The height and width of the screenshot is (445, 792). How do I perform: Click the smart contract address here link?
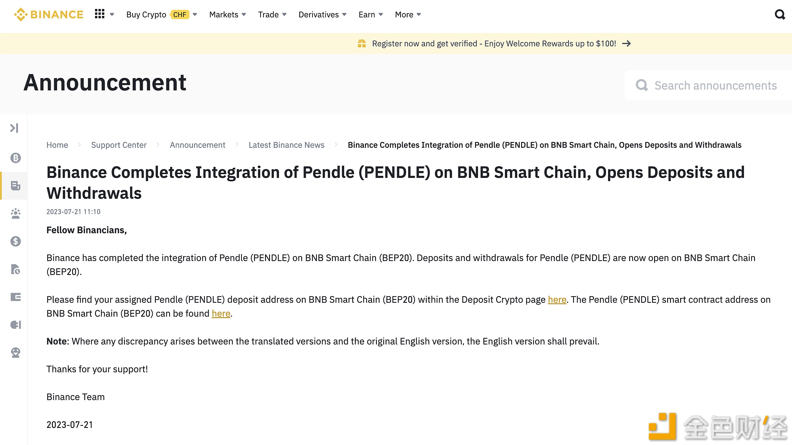[221, 313]
